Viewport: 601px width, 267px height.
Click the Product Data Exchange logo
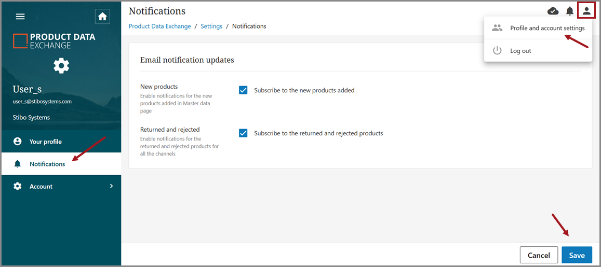(54, 41)
